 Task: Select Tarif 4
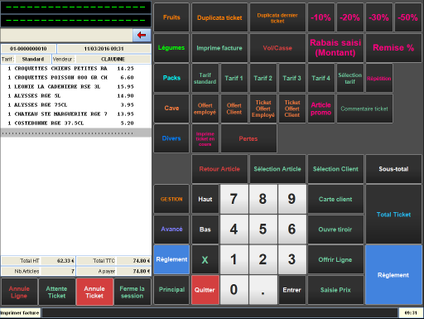321,78
